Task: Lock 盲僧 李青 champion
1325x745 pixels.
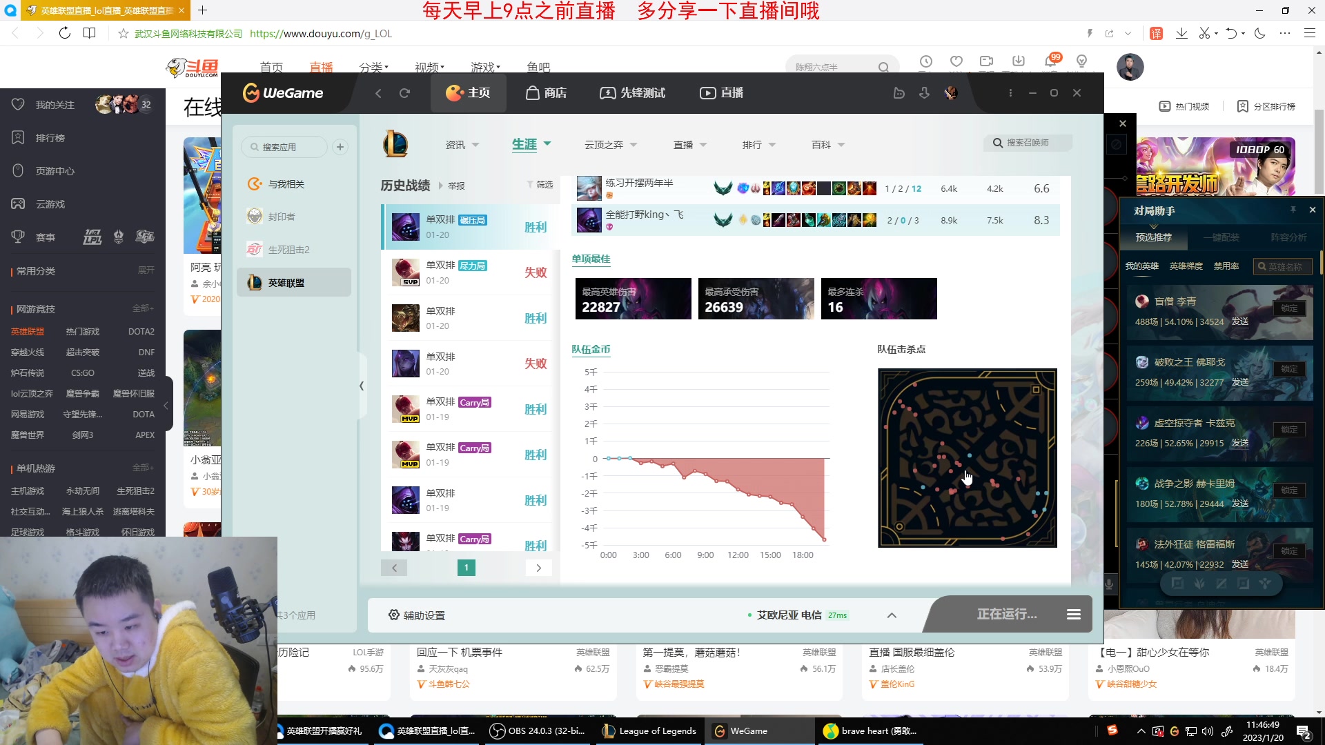Action: 1289,308
